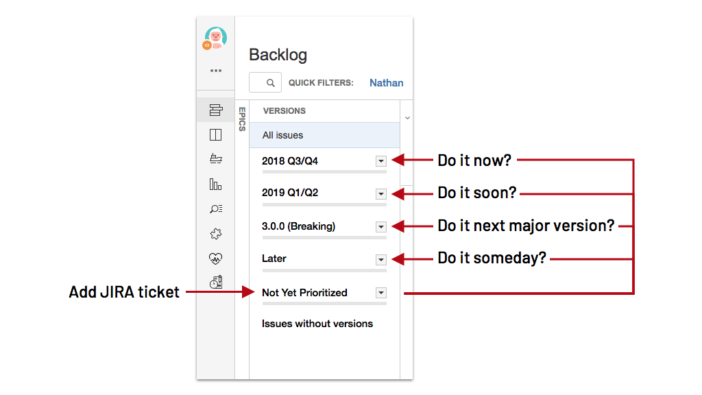The image size is (702, 395).
Task: Open the Active sprints board icon
Action: tap(216, 135)
